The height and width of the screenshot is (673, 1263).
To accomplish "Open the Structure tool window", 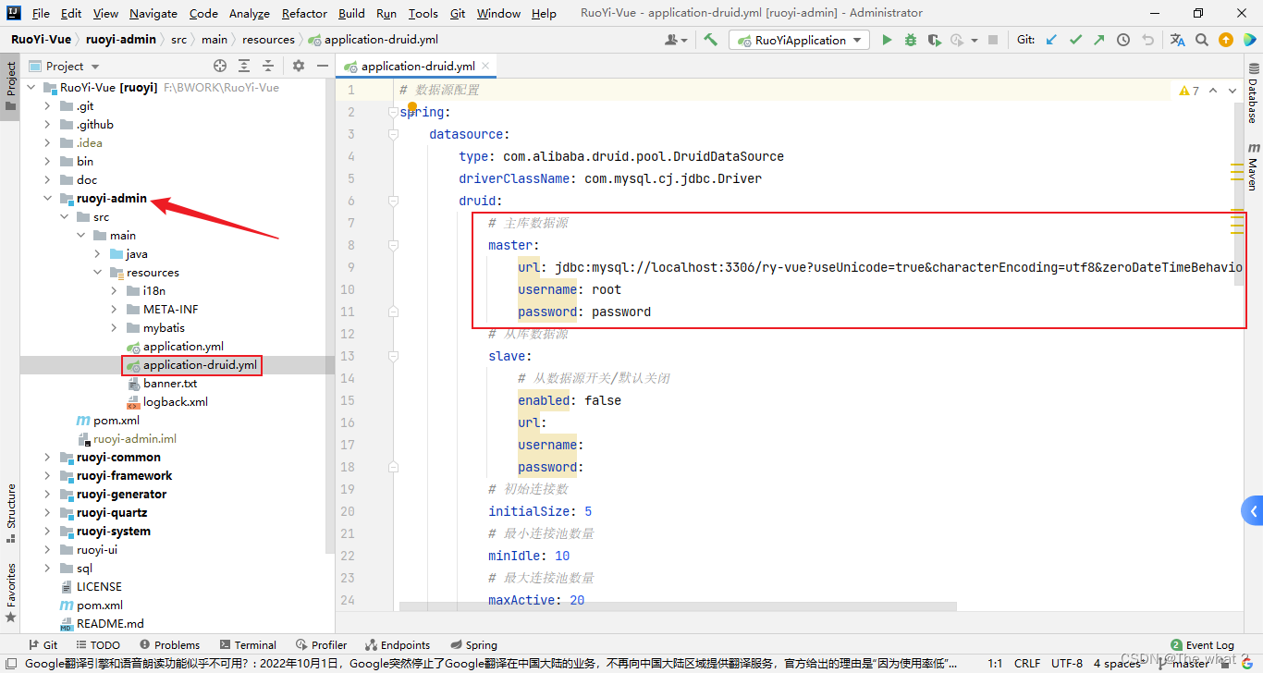I will click(10, 511).
